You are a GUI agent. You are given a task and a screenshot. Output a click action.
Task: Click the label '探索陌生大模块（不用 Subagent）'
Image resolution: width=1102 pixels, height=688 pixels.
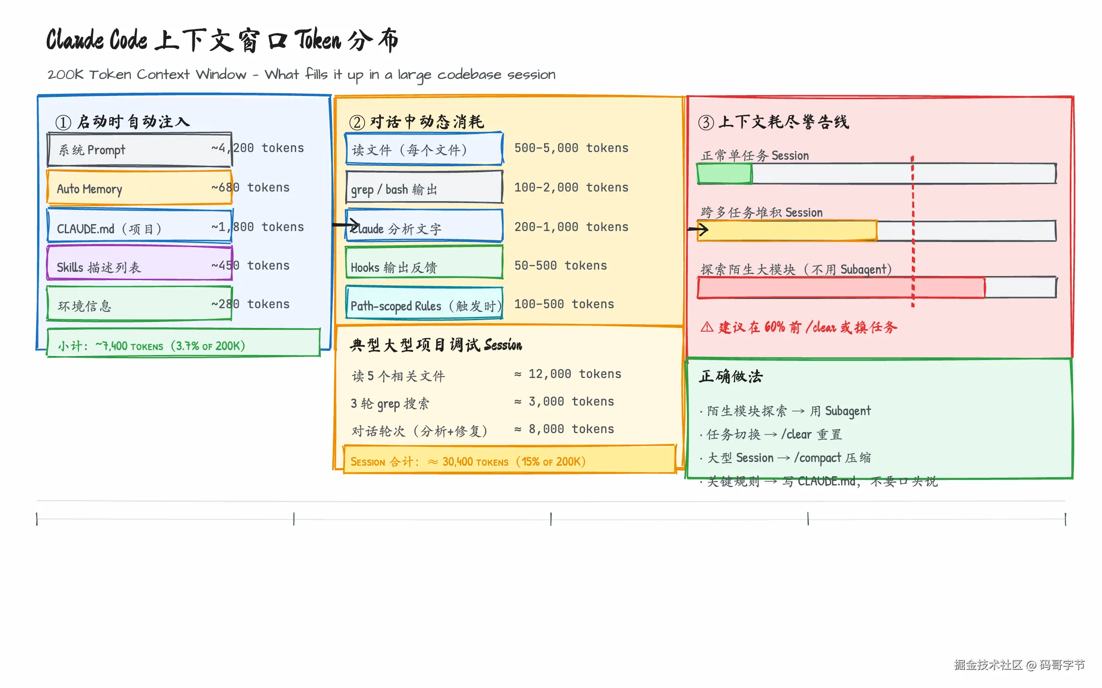[x=796, y=270]
